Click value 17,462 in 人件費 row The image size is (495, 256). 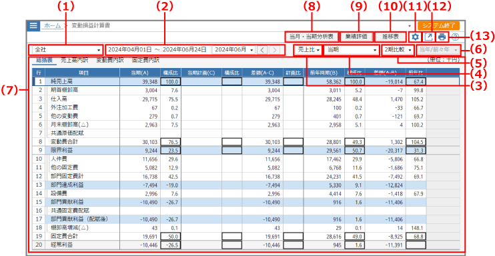[x=333, y=159]
